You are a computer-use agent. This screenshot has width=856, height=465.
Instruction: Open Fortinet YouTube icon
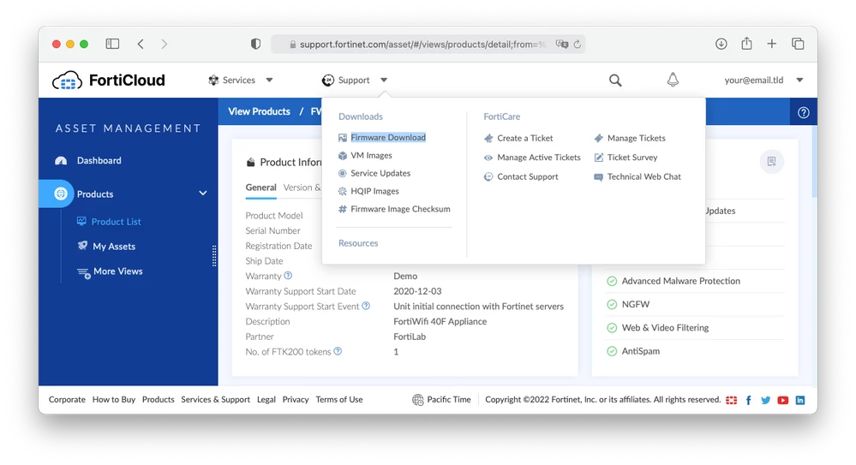tap(783, 400)
